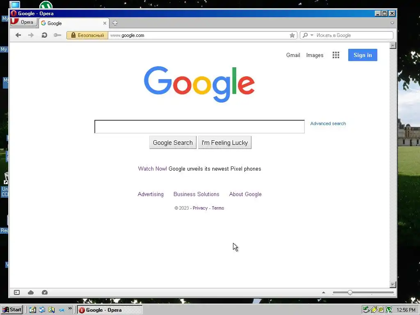
Task: Click the Google logo
Action: tap(199, 84)
